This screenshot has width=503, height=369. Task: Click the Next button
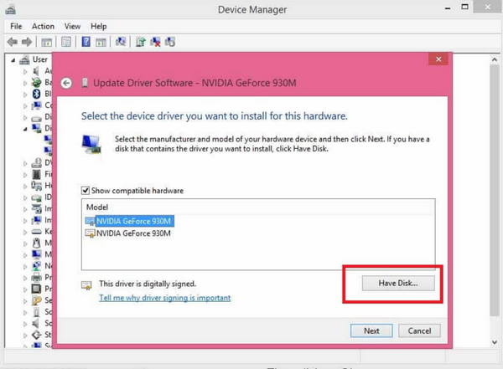pos(371,331)
